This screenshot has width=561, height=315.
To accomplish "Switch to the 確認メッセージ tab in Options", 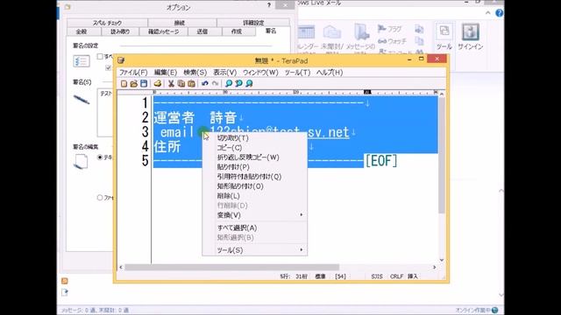I will click(x=164, y=31).
